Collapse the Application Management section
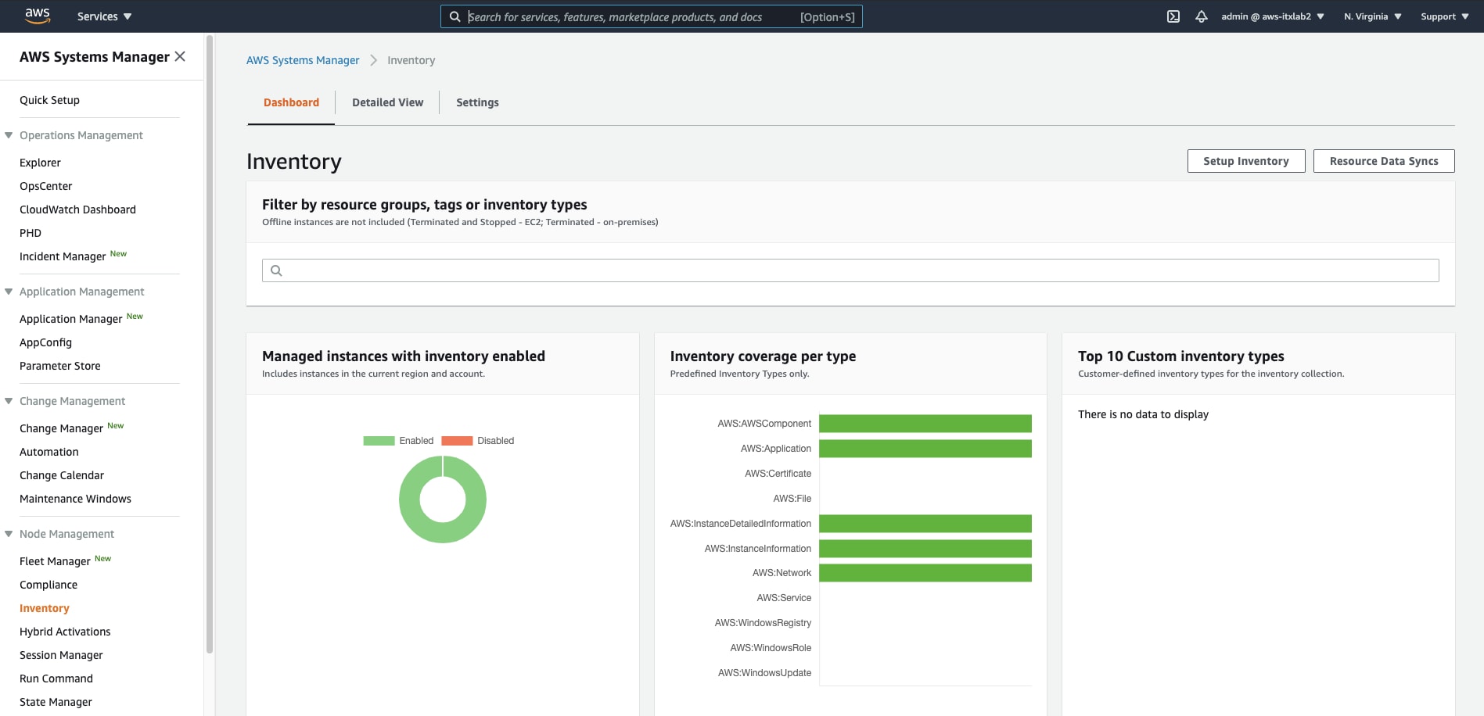1484x716 pixels. click(8, 291)
